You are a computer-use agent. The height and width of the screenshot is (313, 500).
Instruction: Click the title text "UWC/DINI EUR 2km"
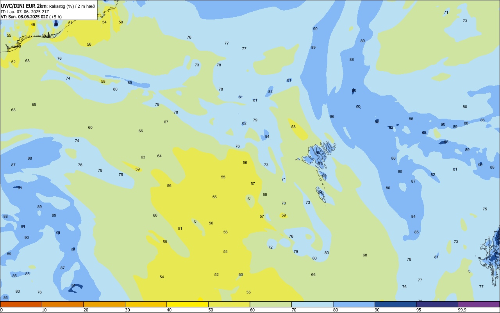pos(24,6)
